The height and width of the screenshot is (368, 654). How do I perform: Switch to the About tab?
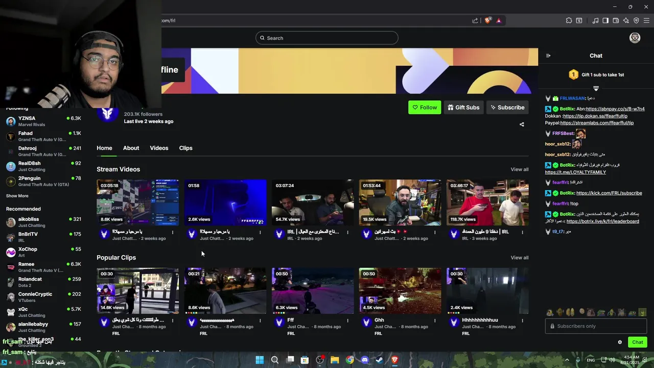[x=131, y=148]
